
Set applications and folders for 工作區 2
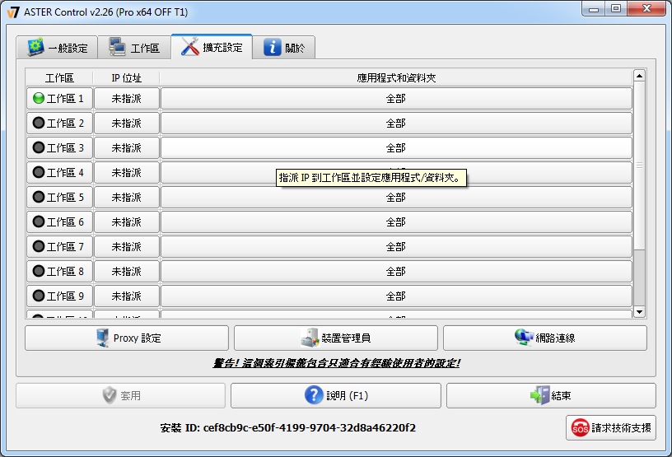coord(396,123)
